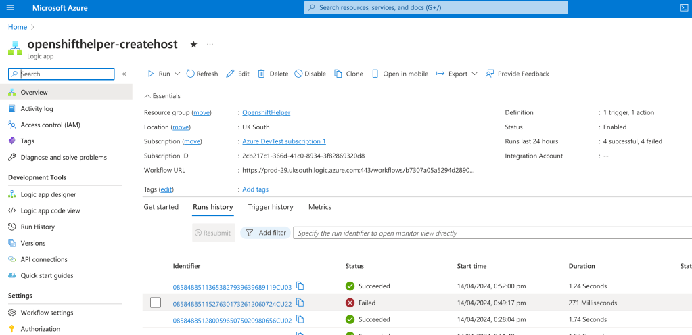Image resolution: width=692 pixels, height=335 pixels.
Task: Click the Provide Feedback person icon
Action: click(x=490, y=74)
